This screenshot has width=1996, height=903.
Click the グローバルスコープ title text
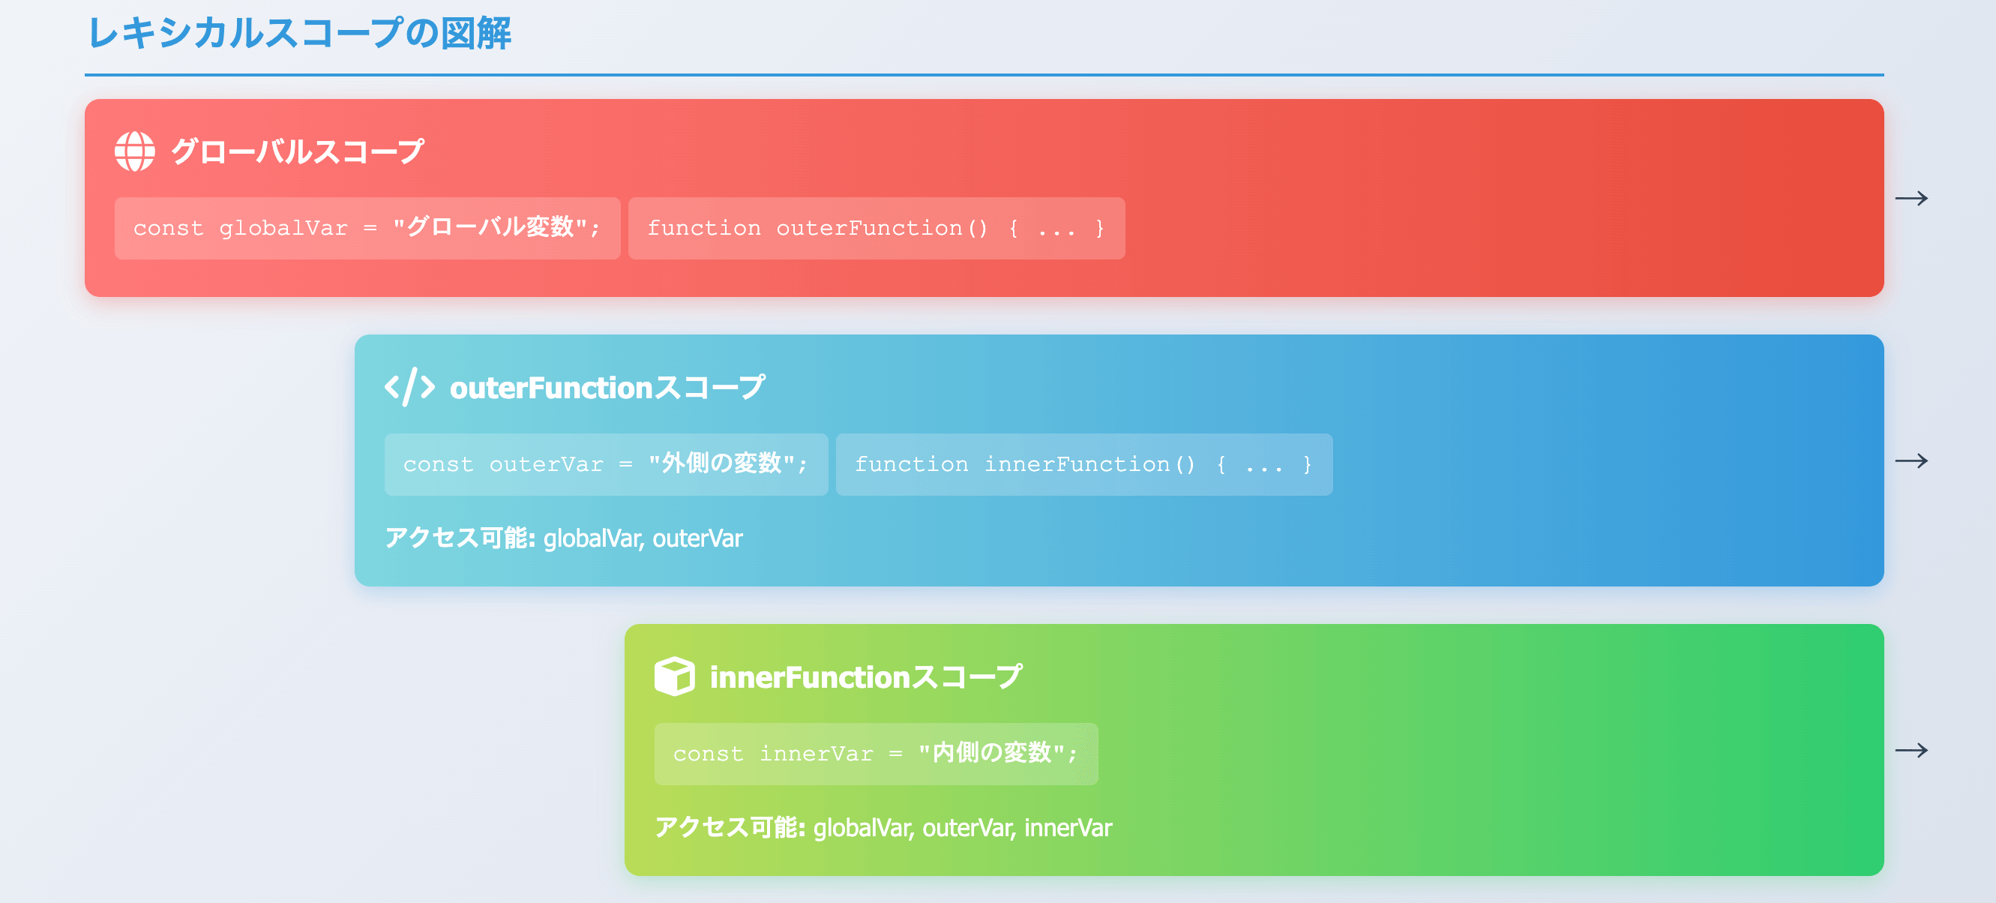click(x=298, y=151)
